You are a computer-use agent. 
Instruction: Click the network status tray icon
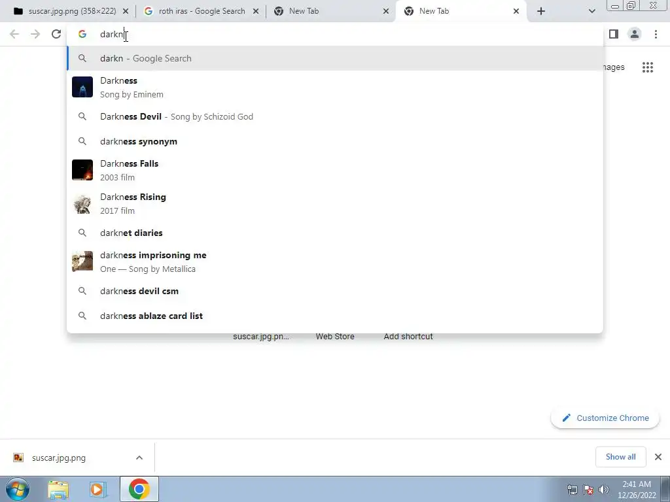click(x=572, y=490)
